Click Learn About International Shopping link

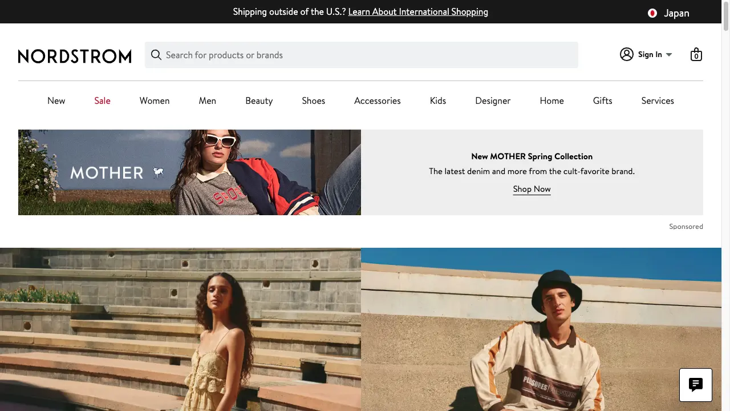[418, 11]
